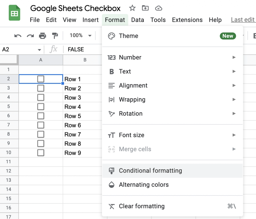Open the zoom level 100% dropdown

pyautogui.click(x=79, y=35)
